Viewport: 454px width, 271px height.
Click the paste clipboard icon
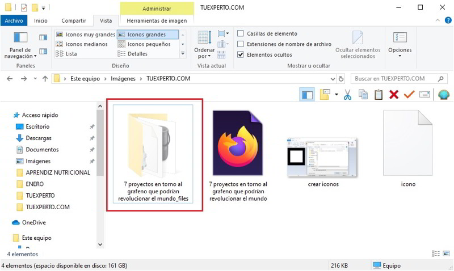[x=378, y=95]
